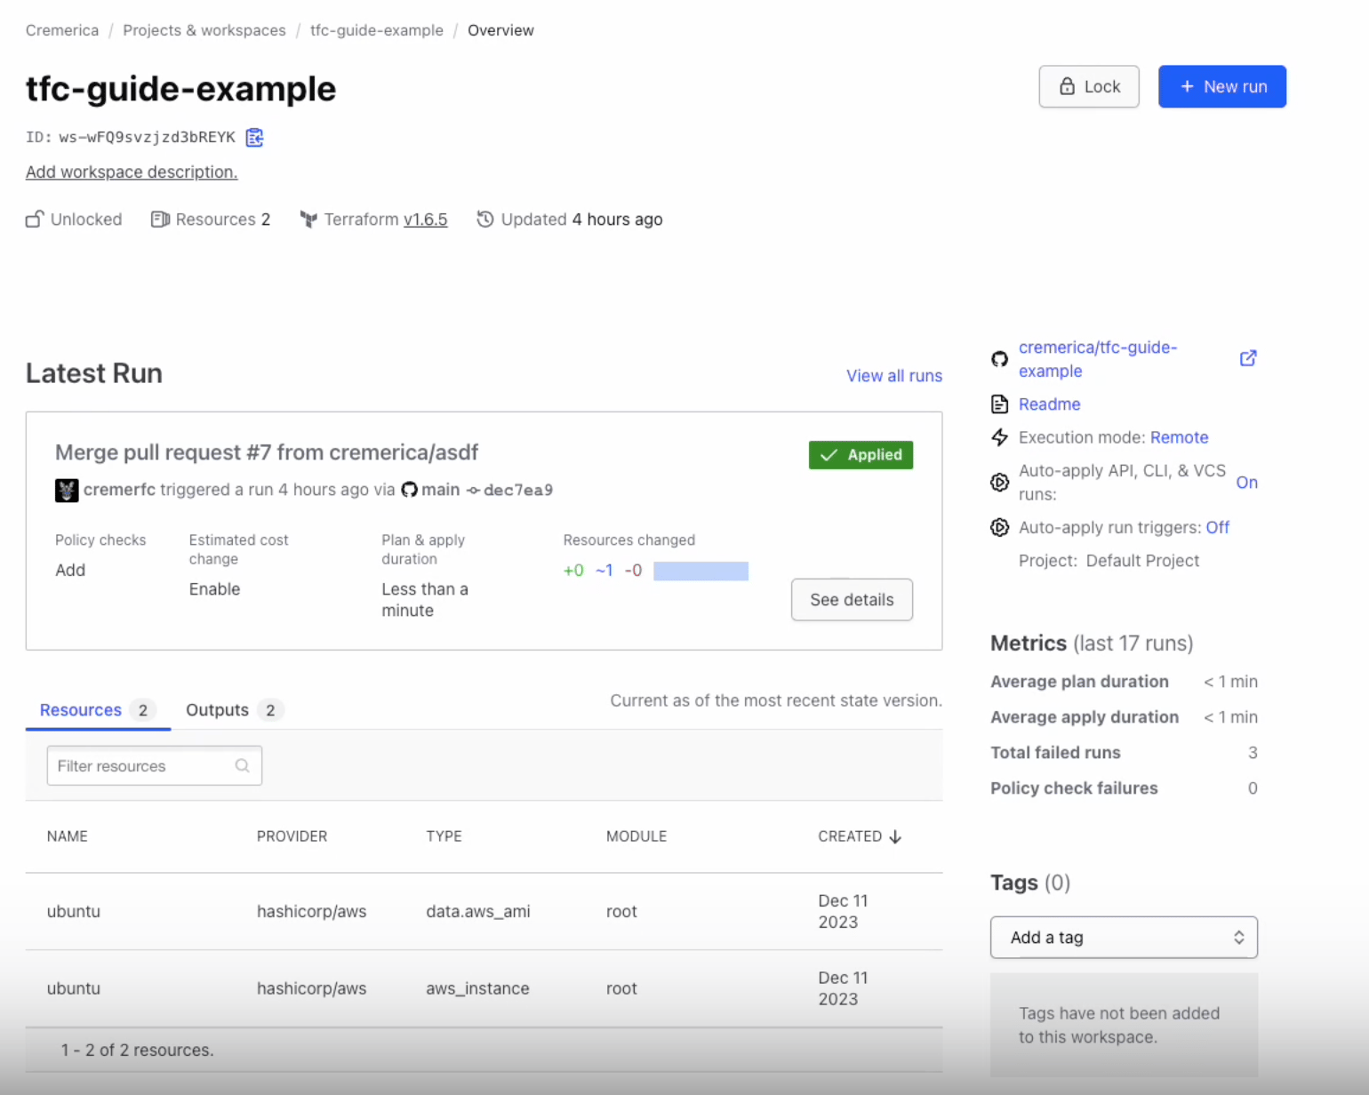
Task: Open the Readme link
Action: (1050, 404)
